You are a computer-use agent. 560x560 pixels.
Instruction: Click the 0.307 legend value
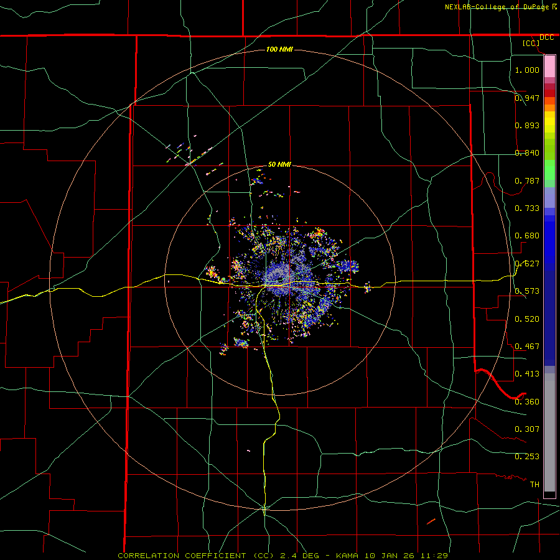pos(527,429)
